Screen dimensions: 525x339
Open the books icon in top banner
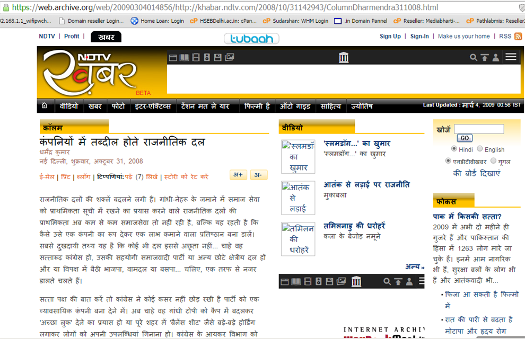pyautogui.click(x=184, y=57)
